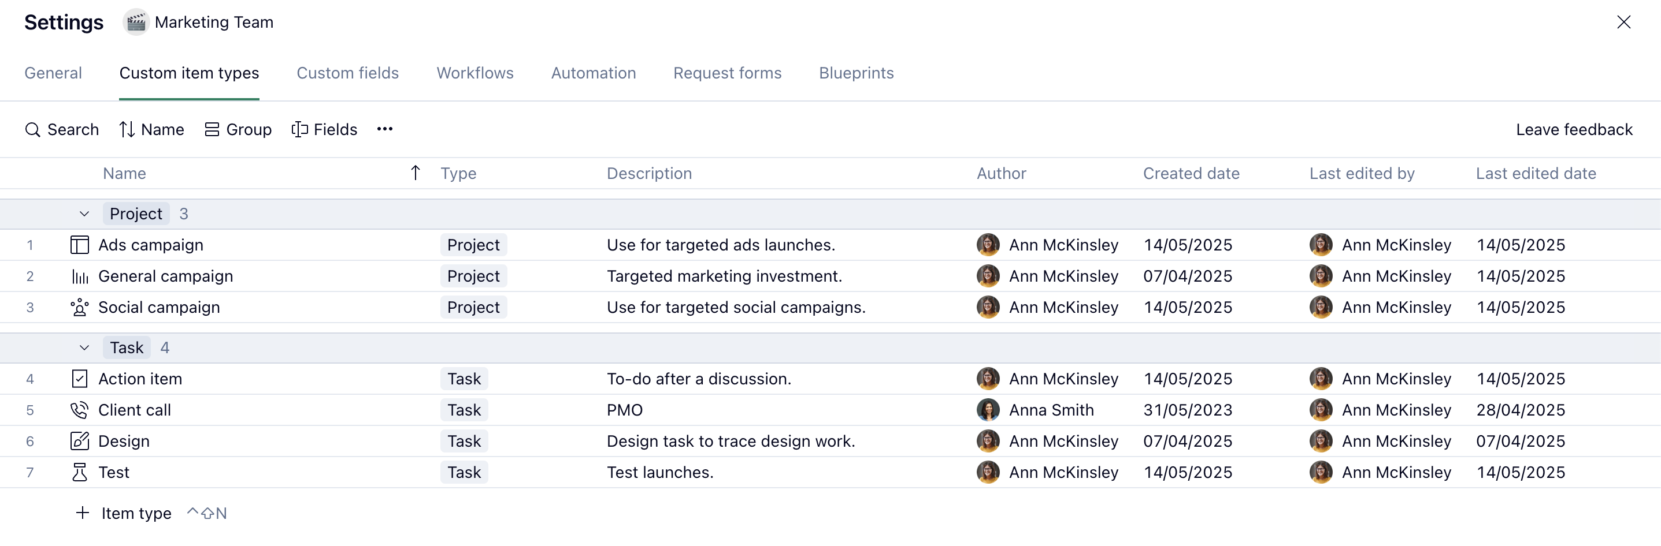
Task: Click the Marketing Team clapperboard icon
Action: tap(135, 23)
